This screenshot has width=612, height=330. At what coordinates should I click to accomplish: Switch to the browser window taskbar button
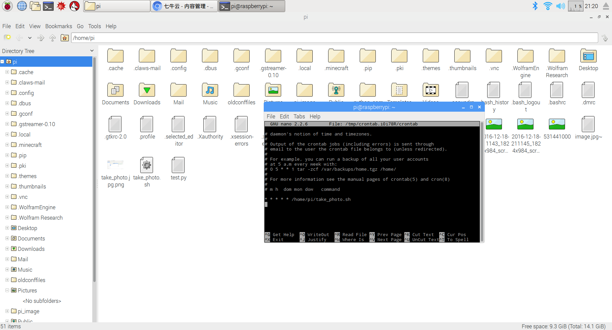(x=184, y=6)
